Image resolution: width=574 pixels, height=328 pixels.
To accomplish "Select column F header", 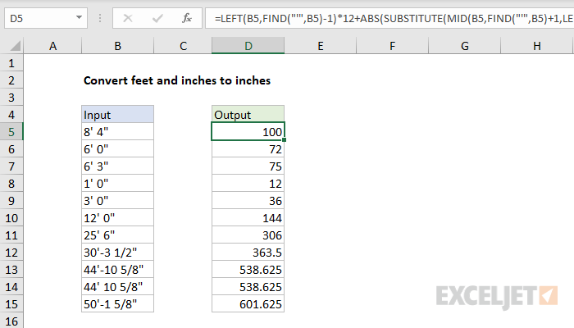I will pos(392,46).
